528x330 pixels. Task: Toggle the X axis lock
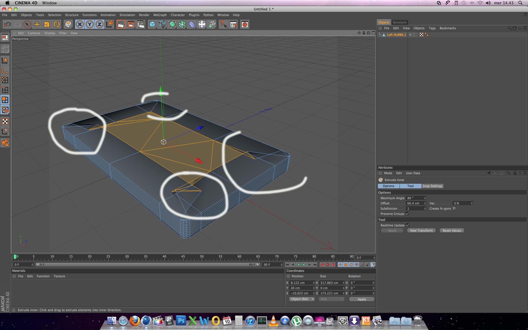(80, 24)
